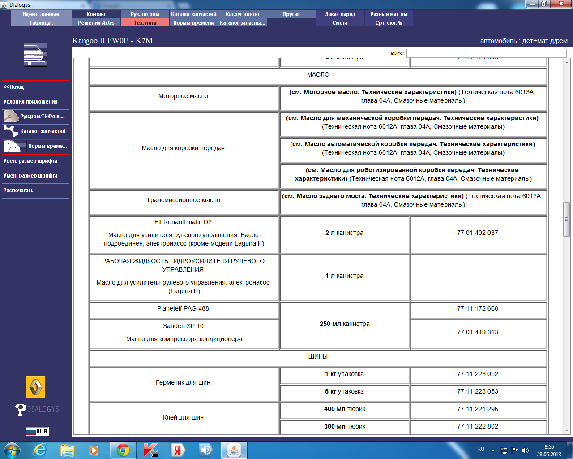This screenshot has width=573, height=459.
Task: Click the vertical scrollbar thumb
Action: point(566,219)
